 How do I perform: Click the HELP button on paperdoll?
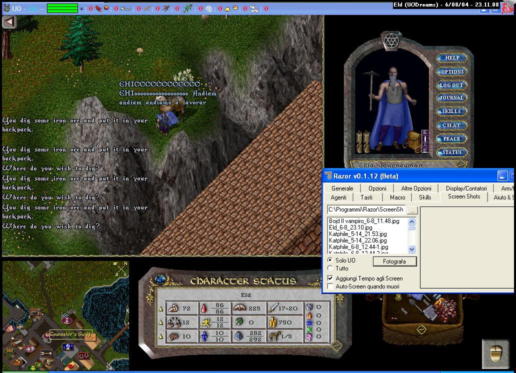452,58
